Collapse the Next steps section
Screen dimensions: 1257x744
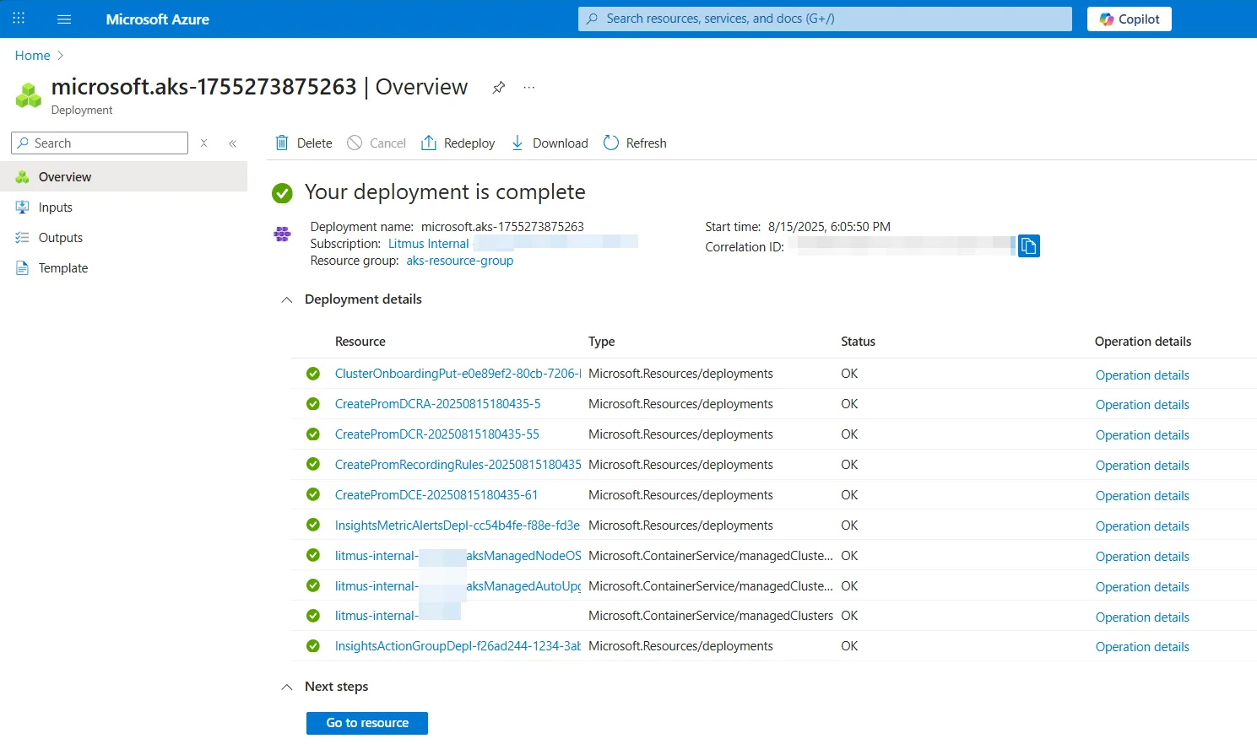coord(287,687)
